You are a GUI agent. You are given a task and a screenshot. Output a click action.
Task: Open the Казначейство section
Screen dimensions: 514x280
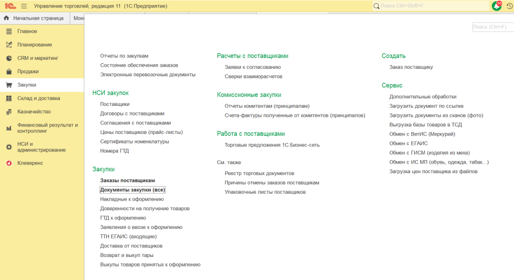point(42,111)
